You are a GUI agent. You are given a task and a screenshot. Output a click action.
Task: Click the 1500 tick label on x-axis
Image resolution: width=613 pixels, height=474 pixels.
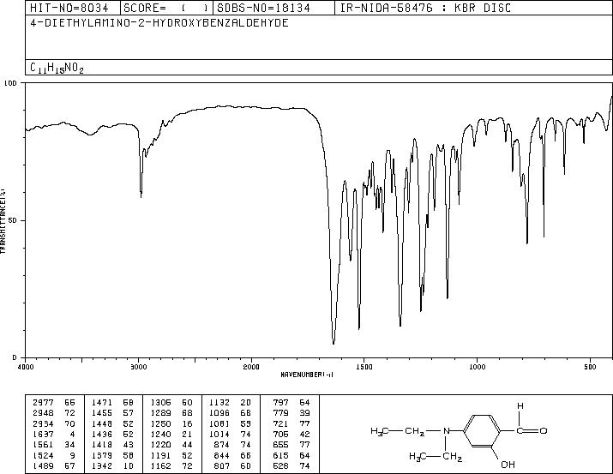coord(364,367)
